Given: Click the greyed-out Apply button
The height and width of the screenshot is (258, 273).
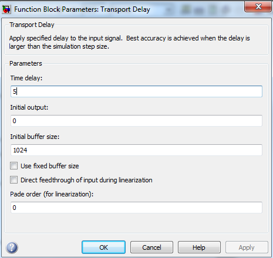Looking at the screenshot, I should pos(247,247).
